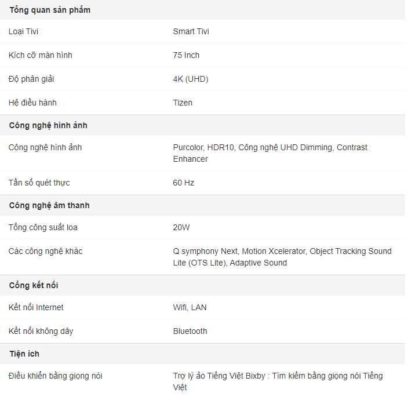
Task: Select the Loại Tivi row label
Action: tap(23, 31)
